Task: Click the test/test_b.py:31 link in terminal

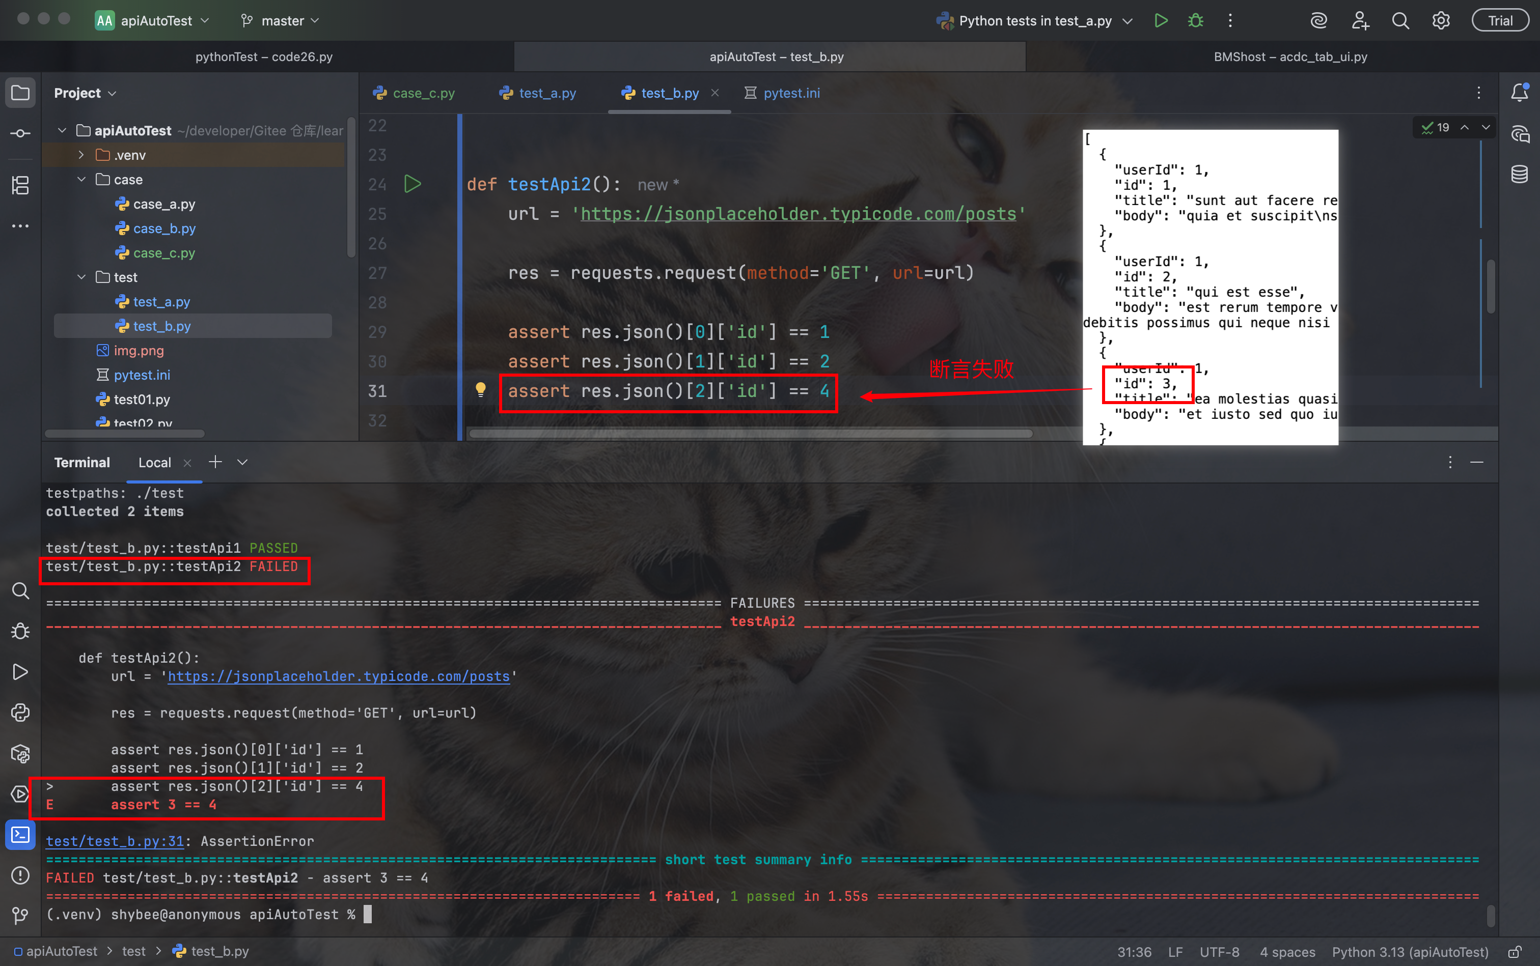Action: point(115,841)
